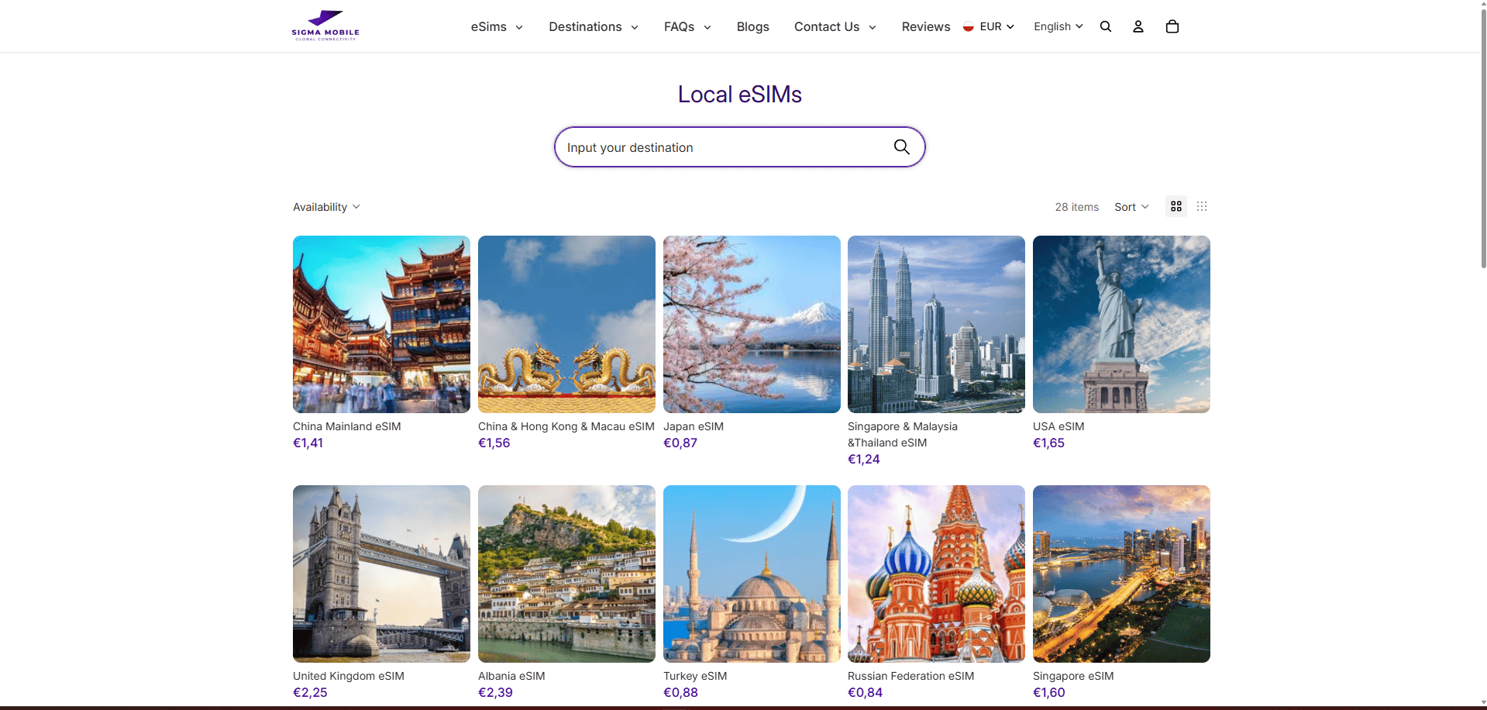Open Singapore & Malaysia towers image
This screenshot has height=710, width=1487.
coord(936,324)
